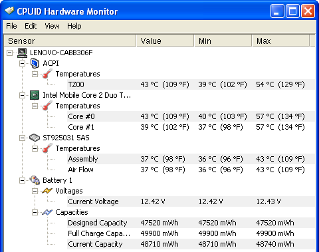Image resolution: width=319 pixels, height=252 pixels.
Task: Click the thermometer icon under ACPI
Action: tap(47, 74)
